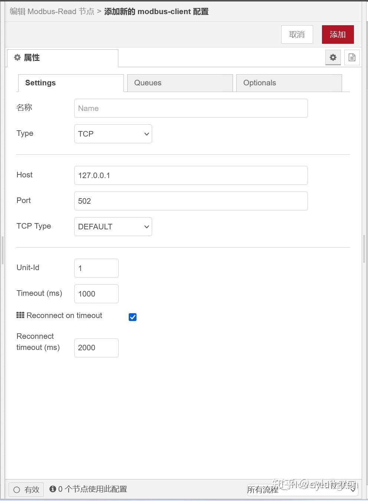368x501 pixels.
Task: Open the TCP Type dropdown showing DEFAULT
Action: coord(113,226)
